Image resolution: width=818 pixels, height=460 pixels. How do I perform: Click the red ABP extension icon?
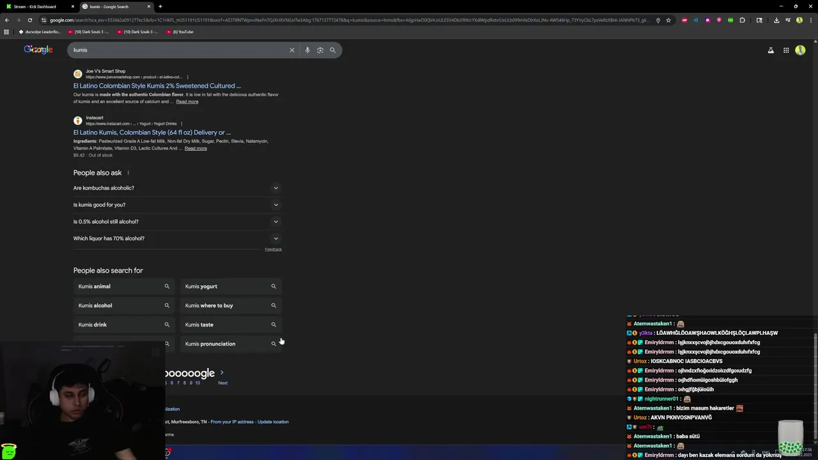(684, 20)
